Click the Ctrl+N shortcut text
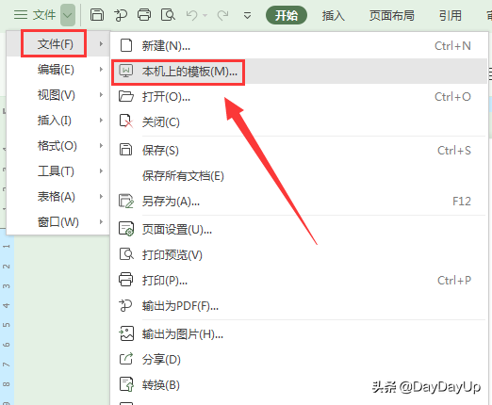Image resolution: width=492 pixels, height=405 pixels. [x=452, y=46]
